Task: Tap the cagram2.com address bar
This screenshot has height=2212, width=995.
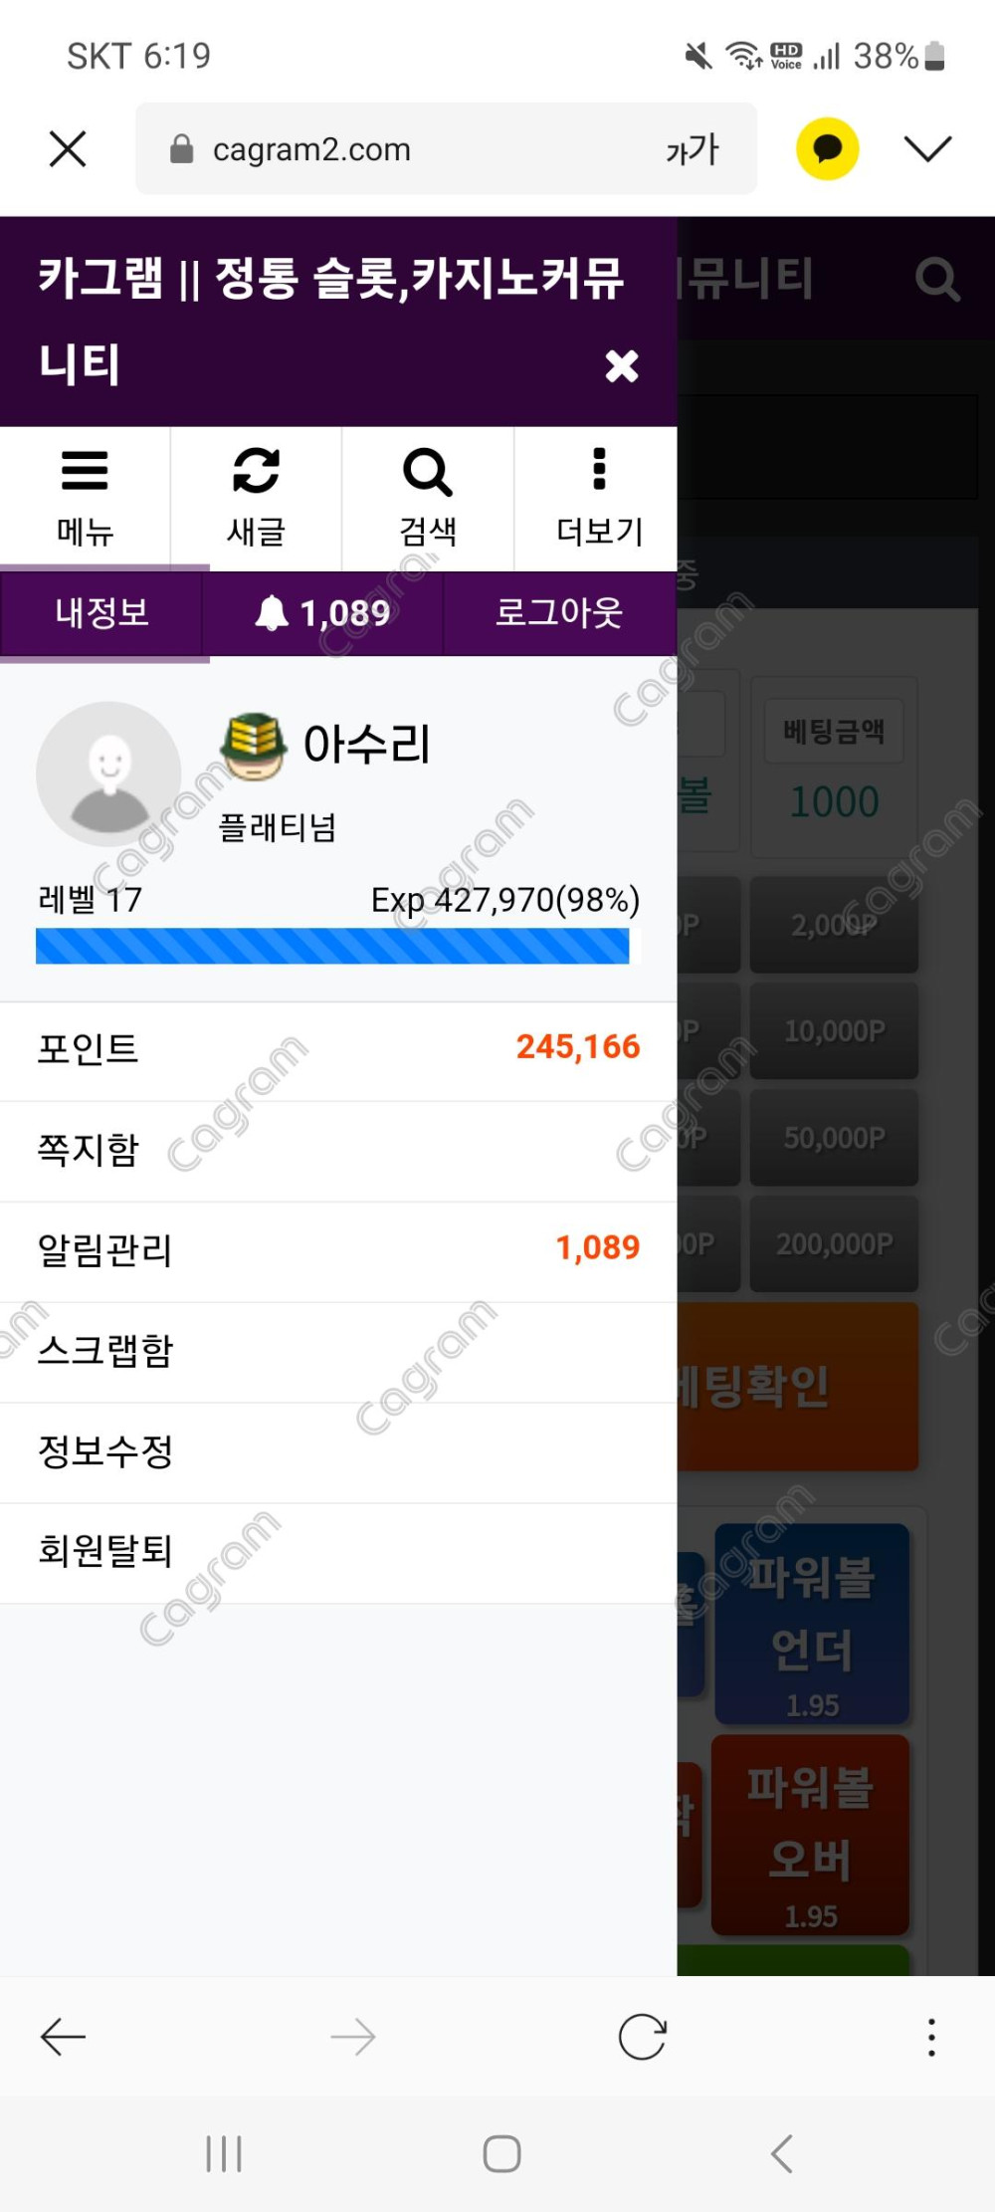Action: (446, 149)
